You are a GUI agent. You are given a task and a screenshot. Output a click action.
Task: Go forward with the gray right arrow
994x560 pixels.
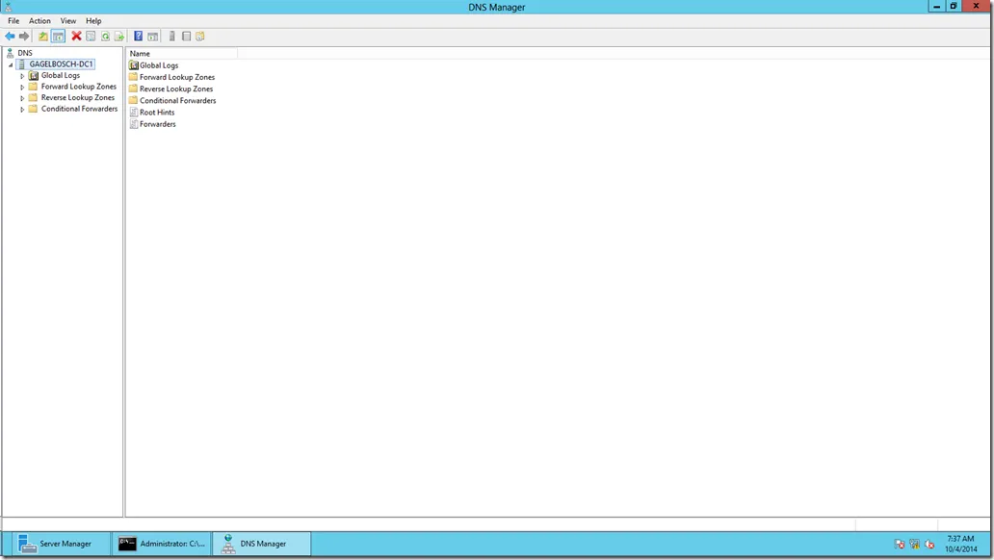(24, 37)
